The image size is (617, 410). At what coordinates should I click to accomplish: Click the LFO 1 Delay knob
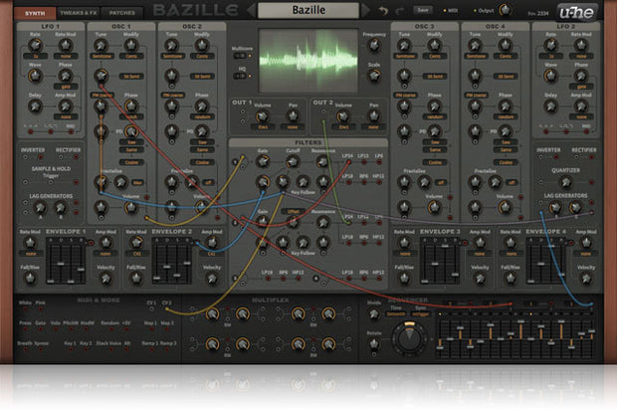pos(35,105)
